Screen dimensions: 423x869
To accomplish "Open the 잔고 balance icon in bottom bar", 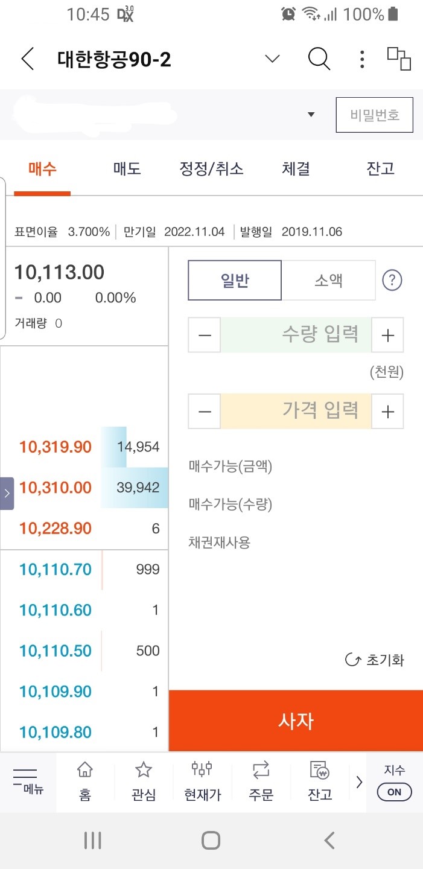I will tap(319, 780).
